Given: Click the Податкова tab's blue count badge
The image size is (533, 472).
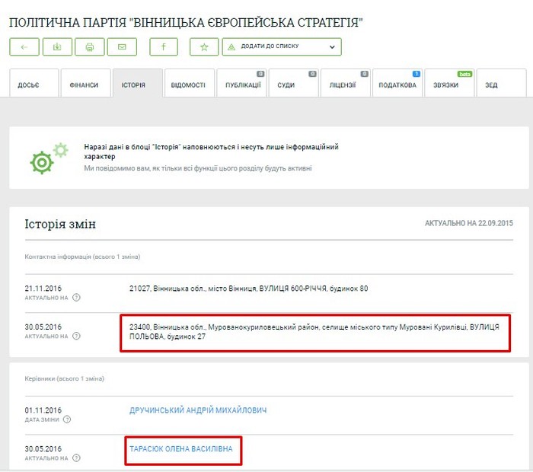Looking at the screenshot, I should (x=416, y=74).
